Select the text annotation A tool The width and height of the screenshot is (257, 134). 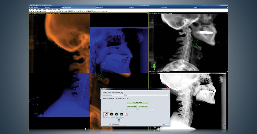[103, 11]
